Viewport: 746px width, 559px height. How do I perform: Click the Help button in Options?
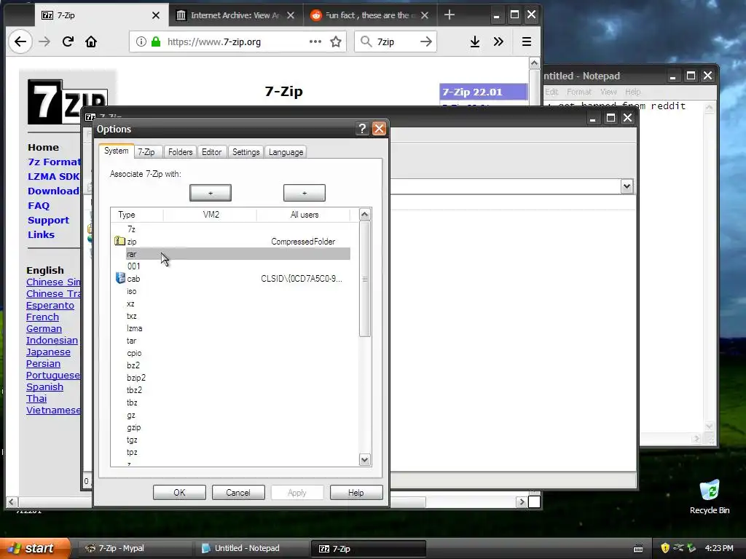click(356, 493)
